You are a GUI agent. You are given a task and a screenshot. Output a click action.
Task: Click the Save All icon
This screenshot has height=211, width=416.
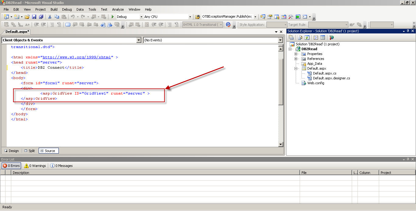coord(41,17)
